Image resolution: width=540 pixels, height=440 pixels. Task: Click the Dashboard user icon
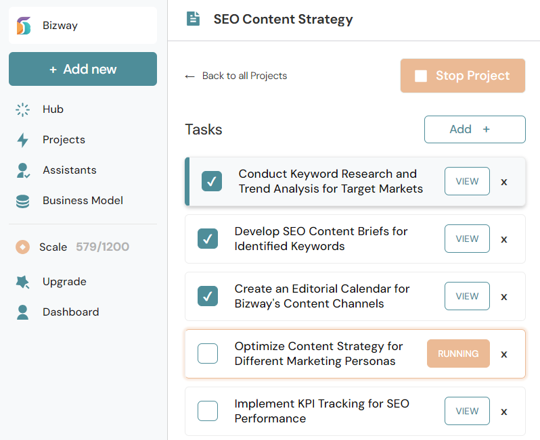23,312
